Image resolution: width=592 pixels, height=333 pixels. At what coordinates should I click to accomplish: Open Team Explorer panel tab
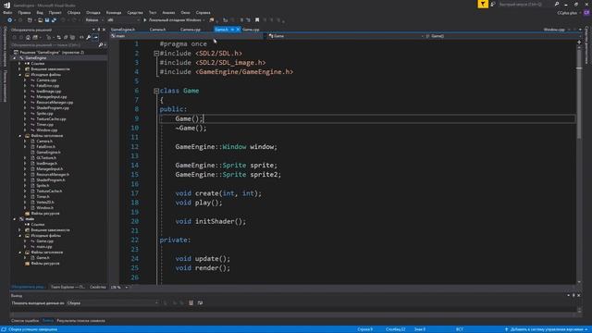(x=68, y=288)
